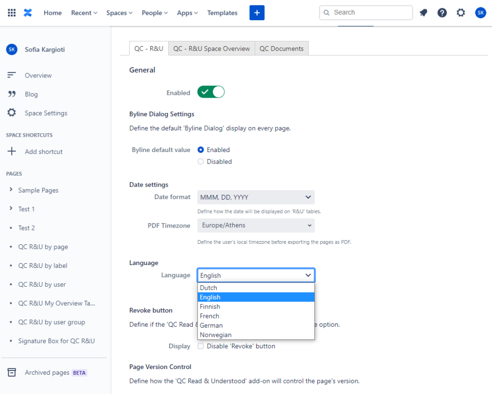Screen dimensions: 492x394
Task: Open the Date format dropdown
Action: (x=256, y=197)
